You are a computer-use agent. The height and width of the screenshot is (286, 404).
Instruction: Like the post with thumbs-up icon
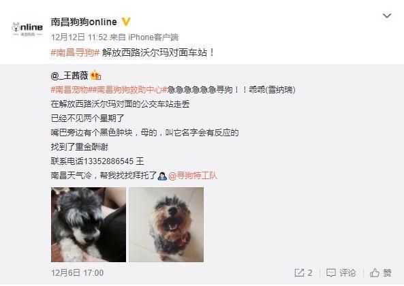pyautogui.click(x=375, y=272)
